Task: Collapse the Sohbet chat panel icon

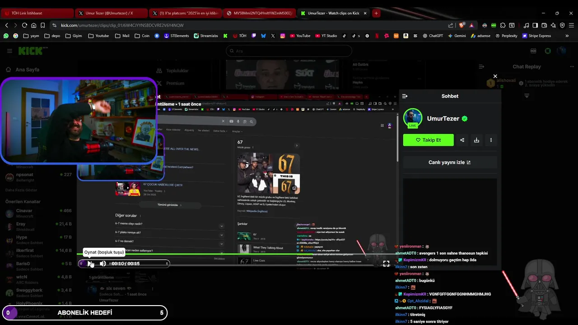Action: click(x=405, y=96)
